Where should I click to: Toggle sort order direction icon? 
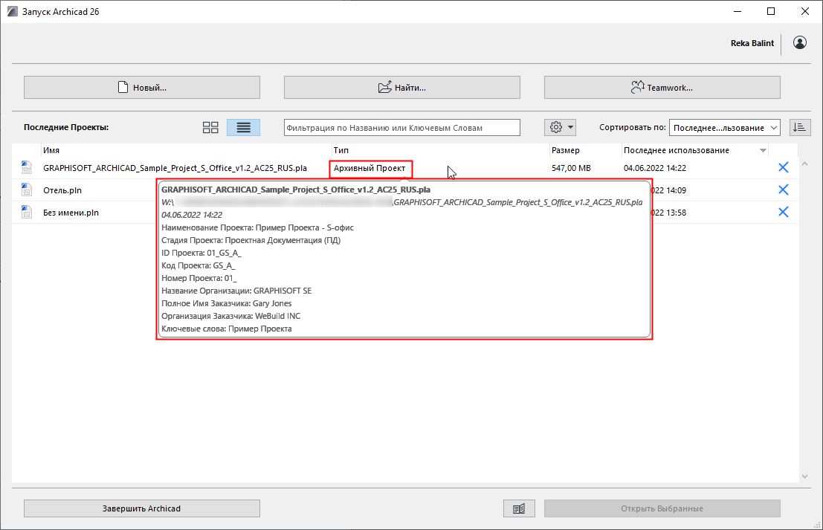[800, 127]
